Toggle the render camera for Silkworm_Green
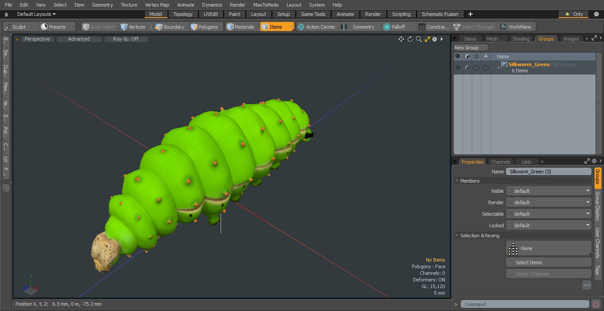 point(467,67)
